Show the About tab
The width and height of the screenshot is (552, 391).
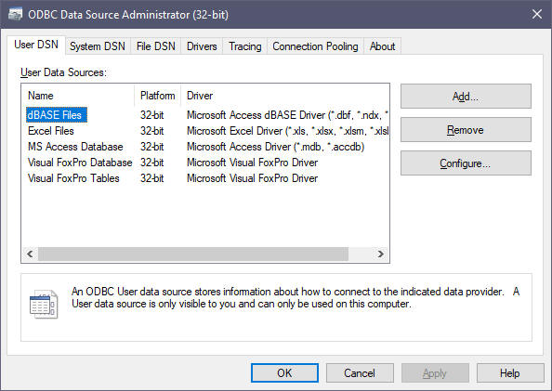(382, 46)
